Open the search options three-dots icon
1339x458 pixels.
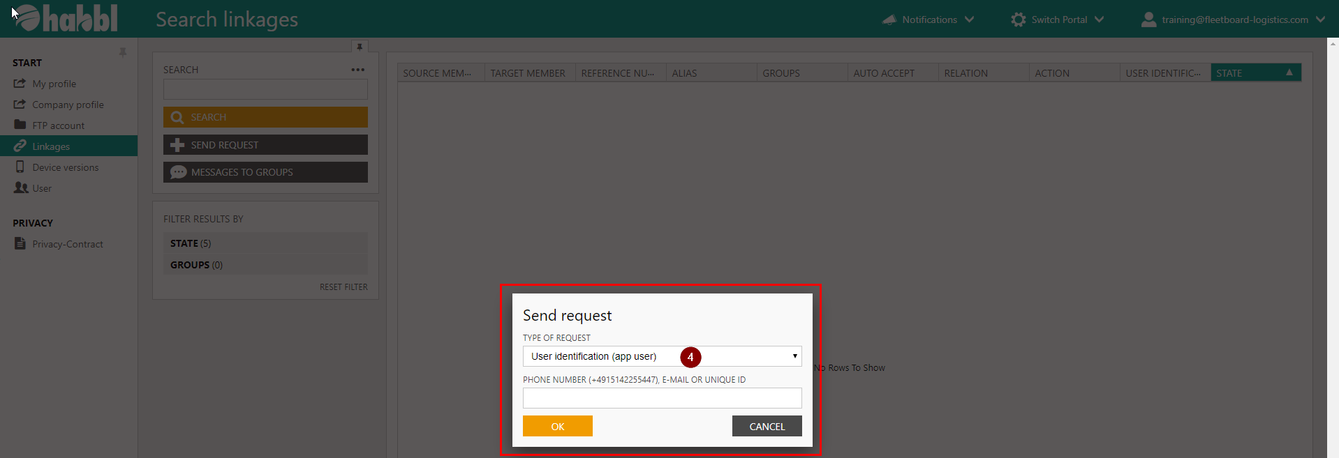click(358, 70)
